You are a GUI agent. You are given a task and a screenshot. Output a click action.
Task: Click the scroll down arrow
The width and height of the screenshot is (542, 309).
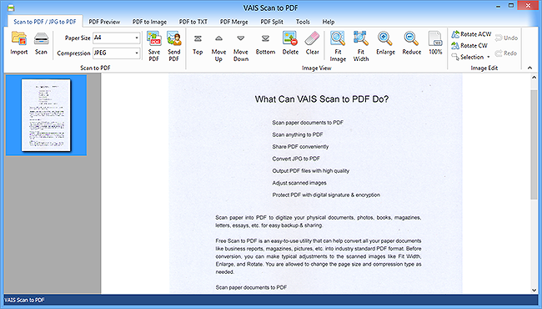pos(534,290)
